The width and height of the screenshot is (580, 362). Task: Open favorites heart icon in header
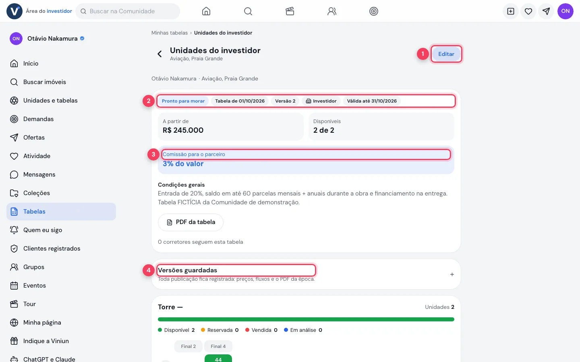pyautogui.click(x=528, y=11)
